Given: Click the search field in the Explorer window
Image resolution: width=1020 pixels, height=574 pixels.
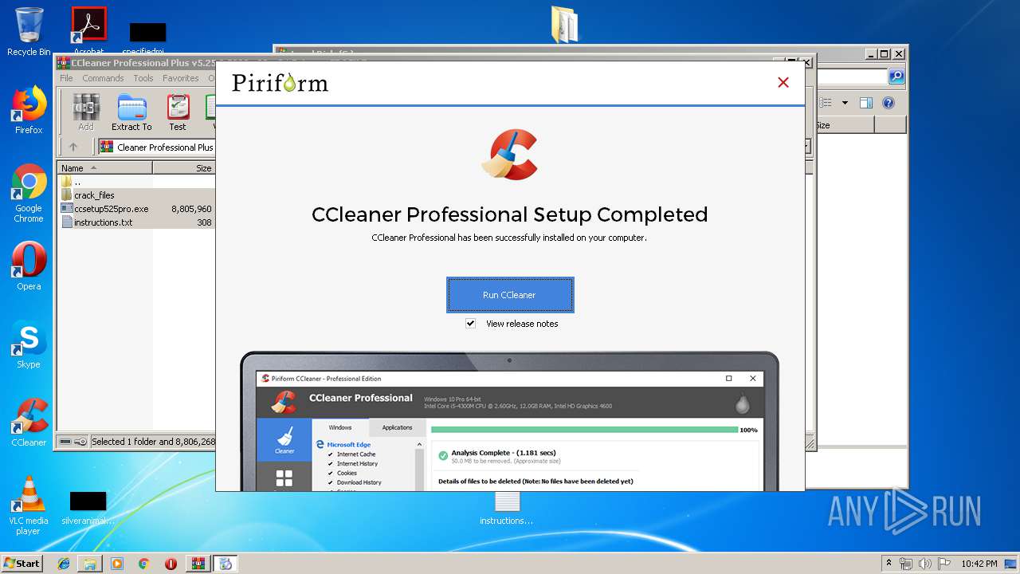Looking at the screenshot, I should click(851, 77).
